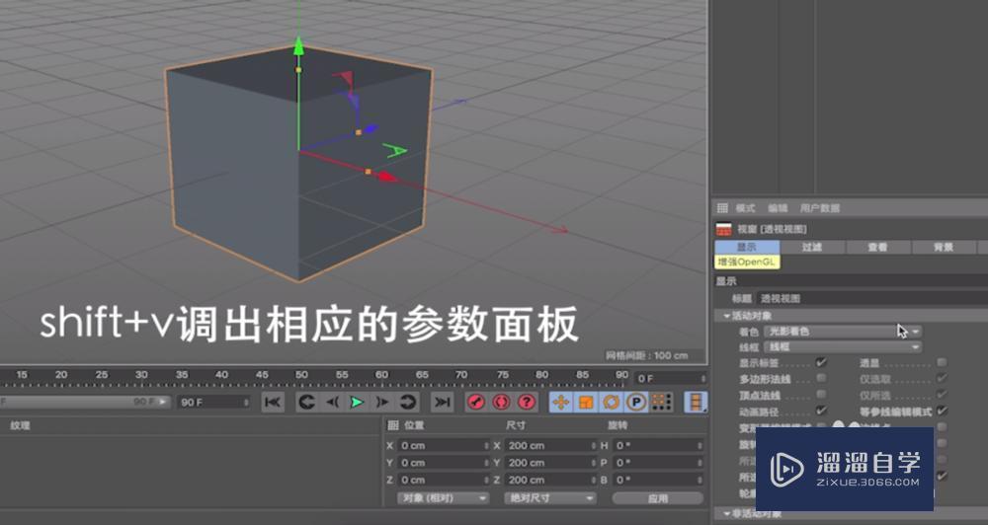
Task: Click the stepper of the X position field
Action: (486, 446)
